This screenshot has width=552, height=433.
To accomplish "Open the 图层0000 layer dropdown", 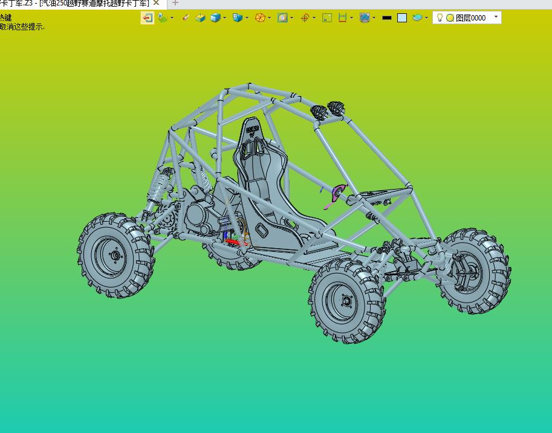I will pyautogui.click(x=496, y=18).
